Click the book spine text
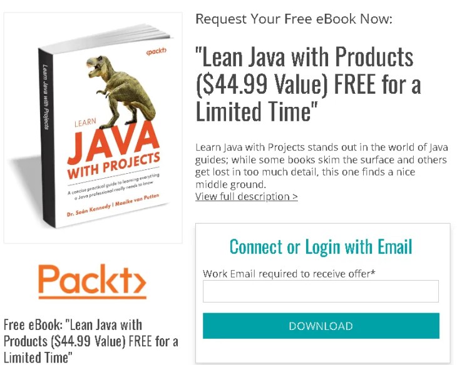 [46, 97]
